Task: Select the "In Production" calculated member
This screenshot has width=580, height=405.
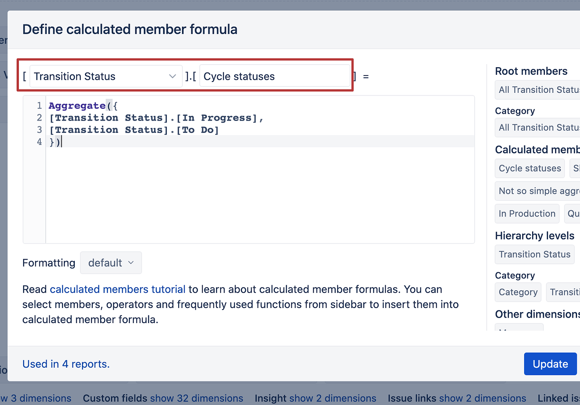Action: tap(527, 213)
